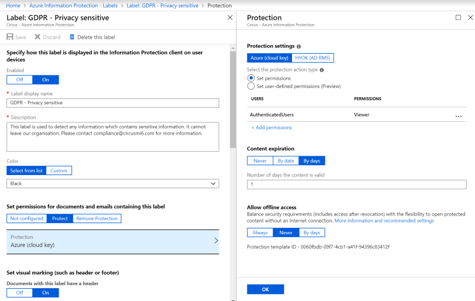Select the HYOK (AD RMS) tab
Screen dimensions: 475x301
pyautogui.click(x=313, y=57)
